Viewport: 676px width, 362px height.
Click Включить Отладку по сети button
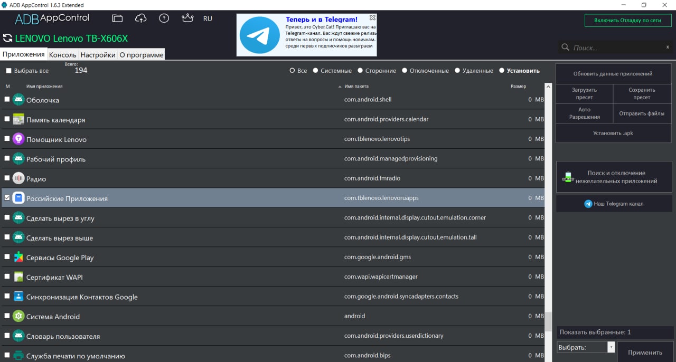coord(627,20)
